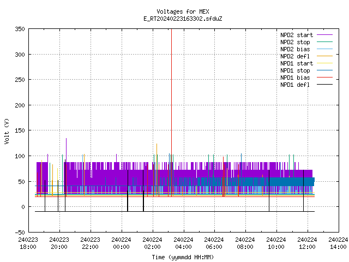The height and width of the screenshot is (262, 349).
Task: Click the red NPD1 bias legend line
Action: click(324, 78)
